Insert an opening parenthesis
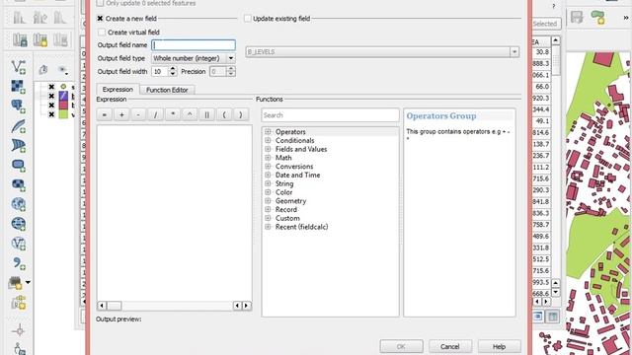 tap(224, 114)
